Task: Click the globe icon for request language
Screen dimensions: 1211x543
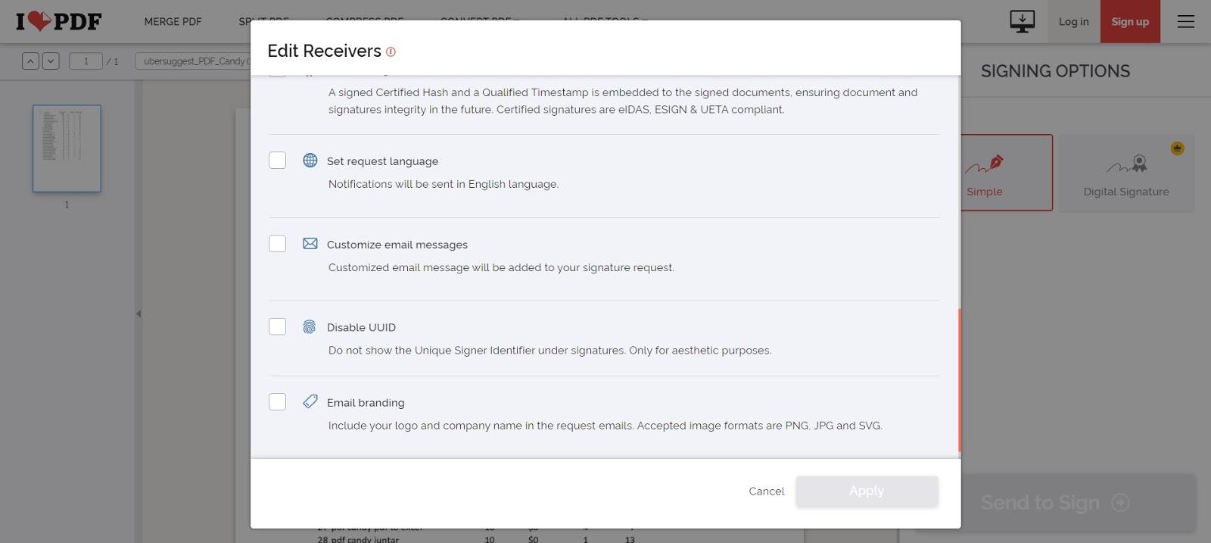Action: pyautogui.click(x=310, y=160)
